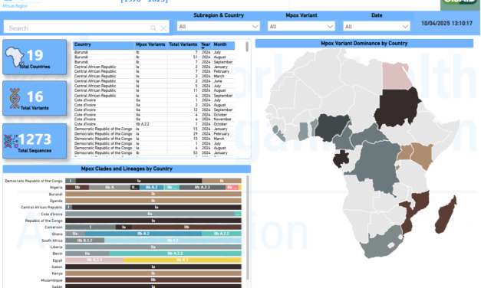Select Democratic Republic of the Congo Ib January row

tap(154, 152)
